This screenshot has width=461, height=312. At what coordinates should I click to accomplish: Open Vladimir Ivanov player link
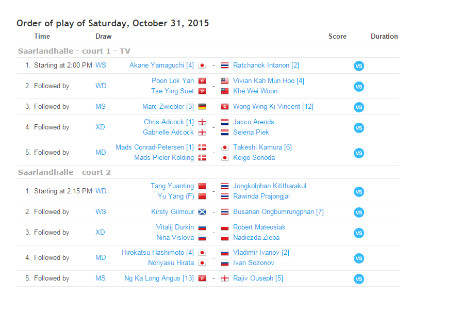pyautogui.click(x=261, y=253)
